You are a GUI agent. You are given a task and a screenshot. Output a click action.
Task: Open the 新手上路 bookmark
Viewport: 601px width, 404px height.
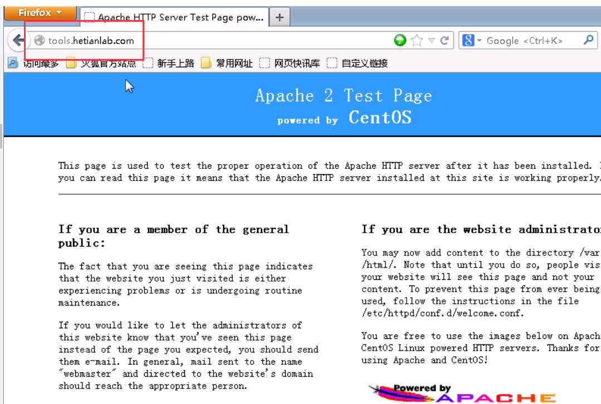click(x=169, y=63)
